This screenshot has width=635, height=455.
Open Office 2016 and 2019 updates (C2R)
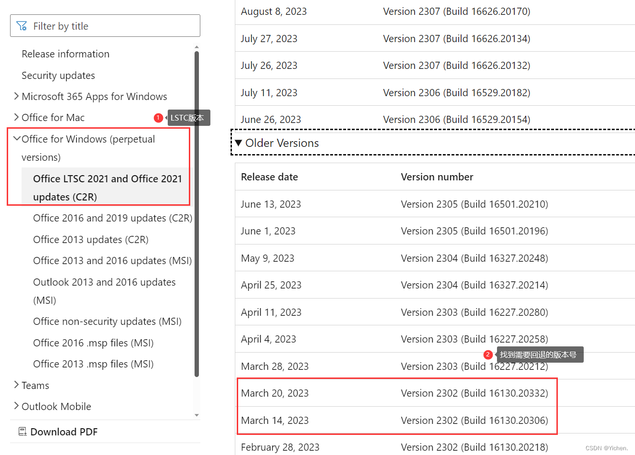[x=113, y=218]
